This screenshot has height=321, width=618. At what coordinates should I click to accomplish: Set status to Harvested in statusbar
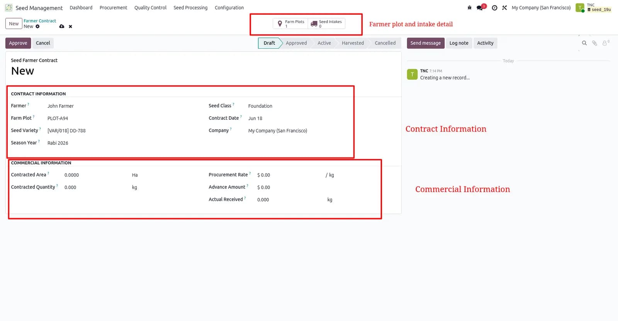point(353,43)
